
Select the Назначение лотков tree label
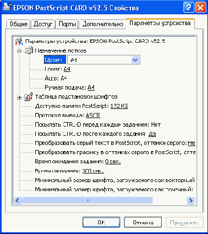point(60,51)
